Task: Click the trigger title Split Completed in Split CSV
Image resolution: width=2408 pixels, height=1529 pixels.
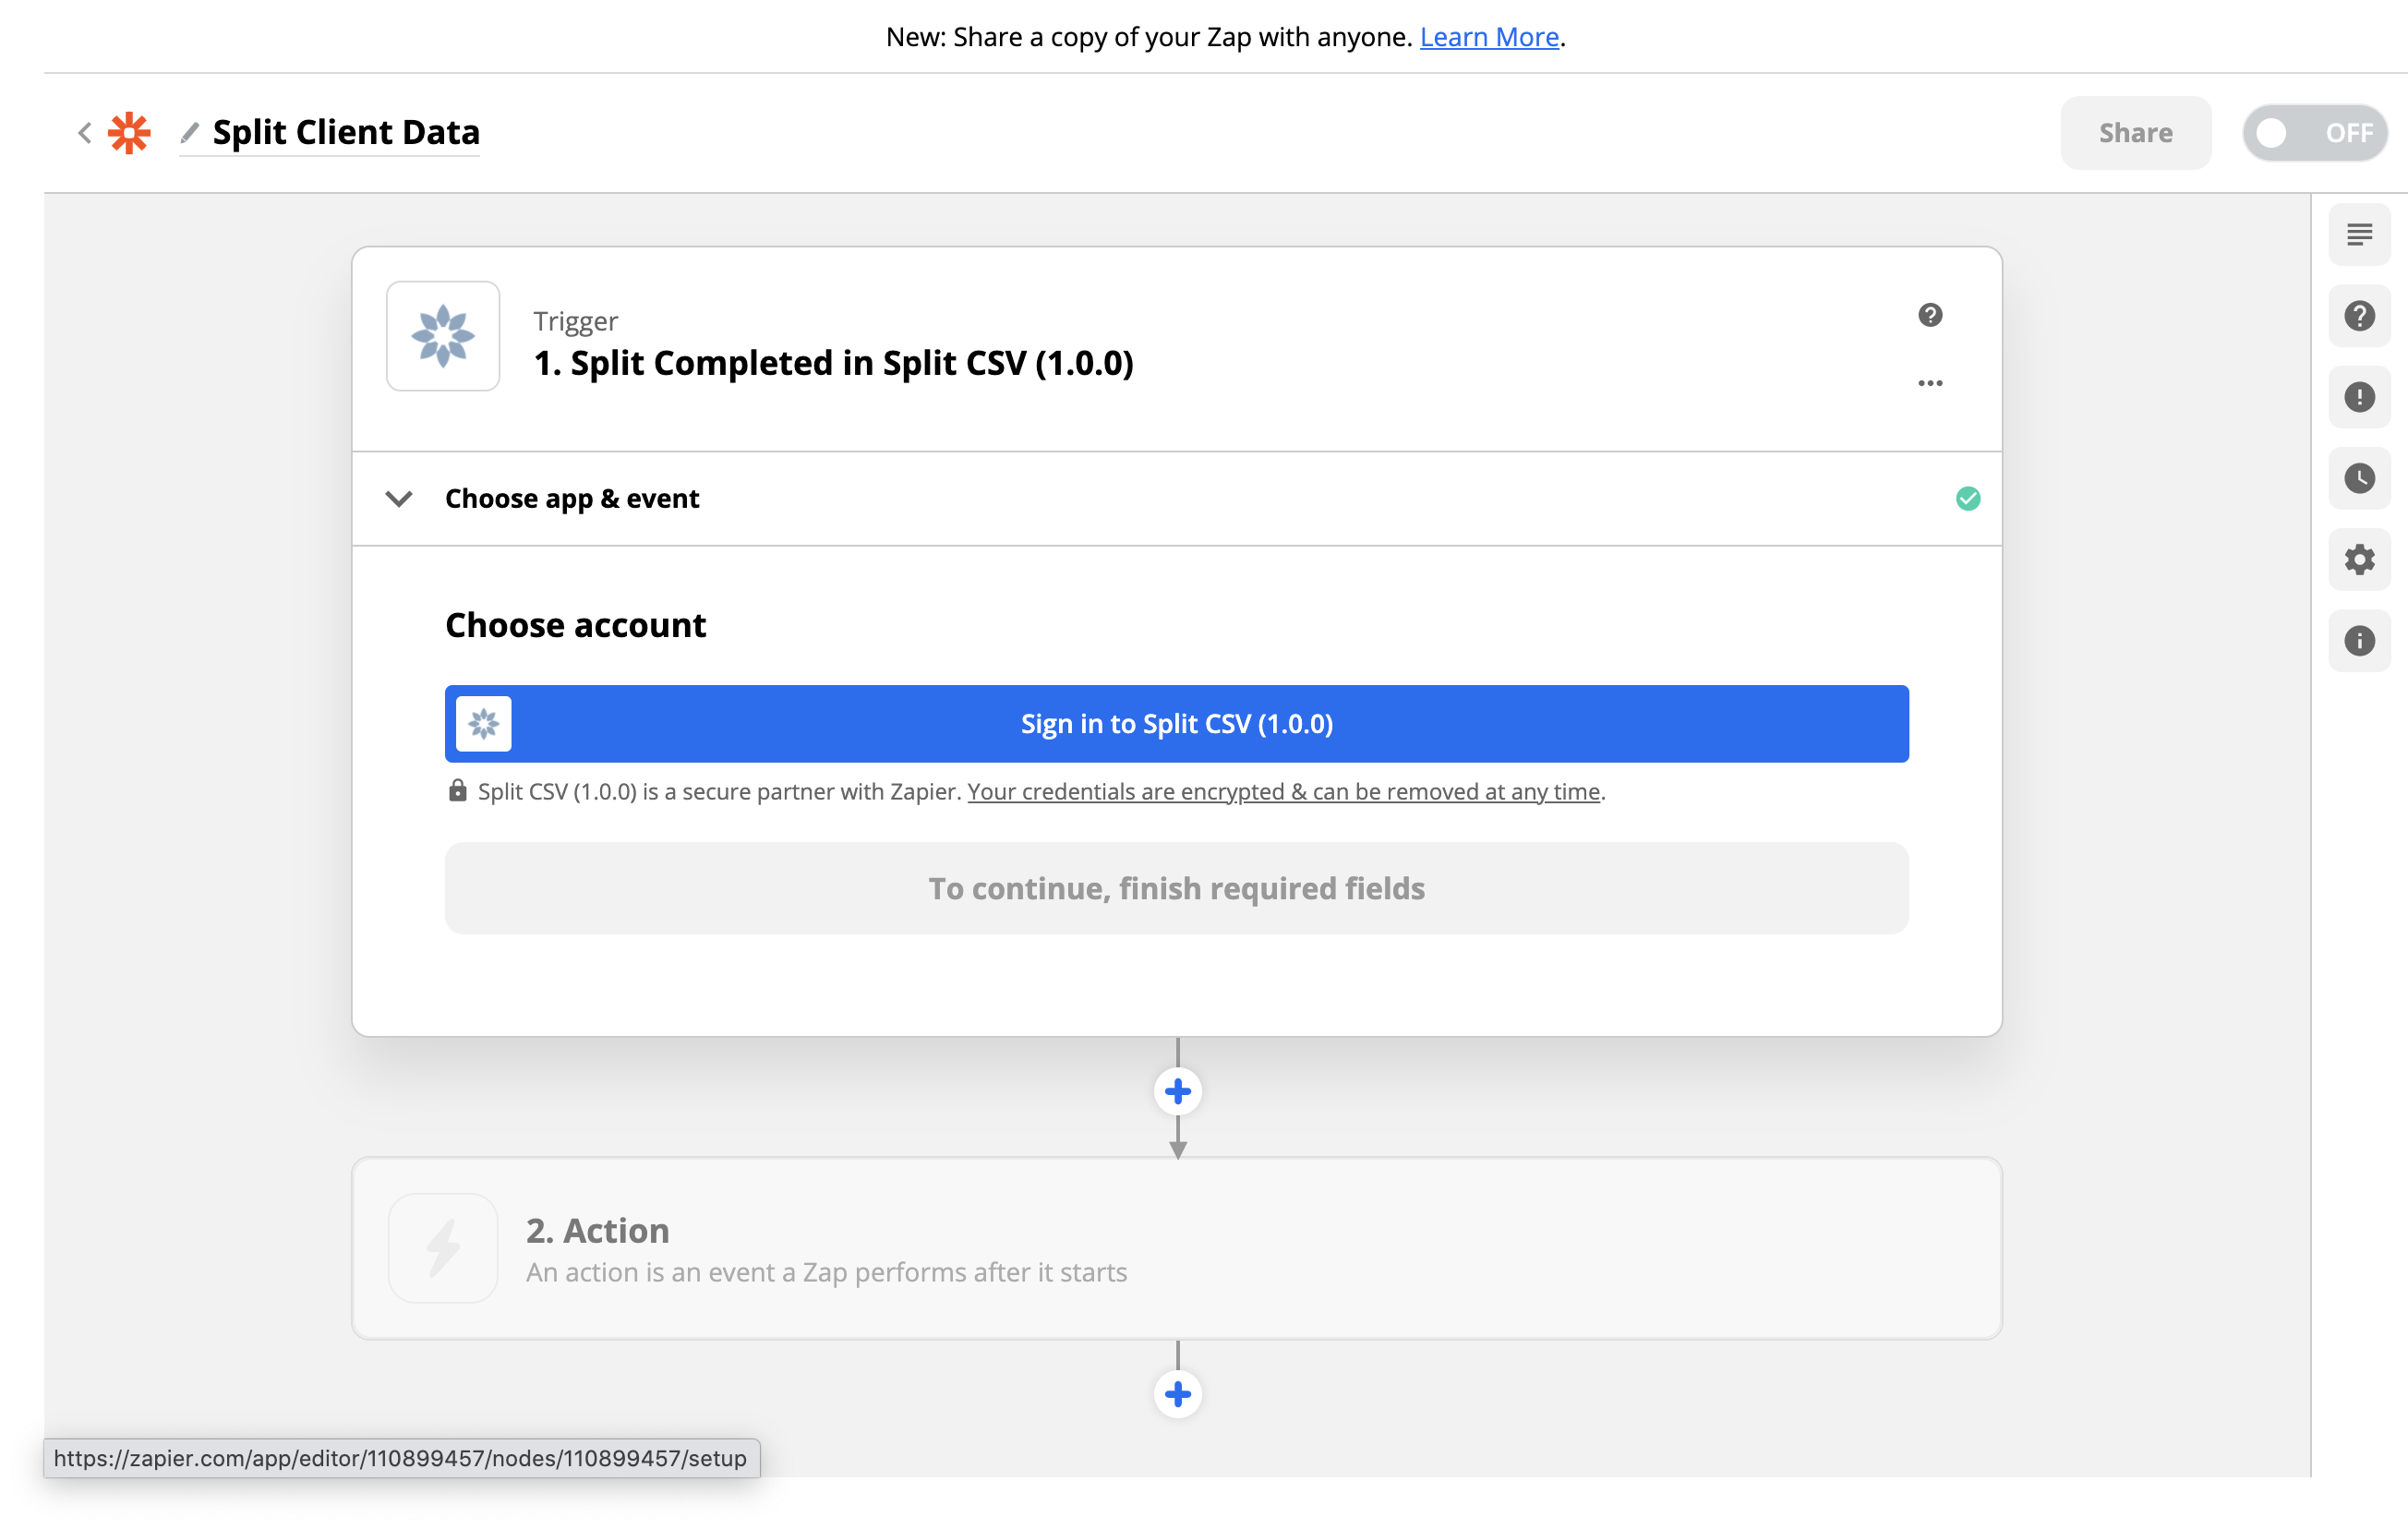Action: (x=833, y=363)
